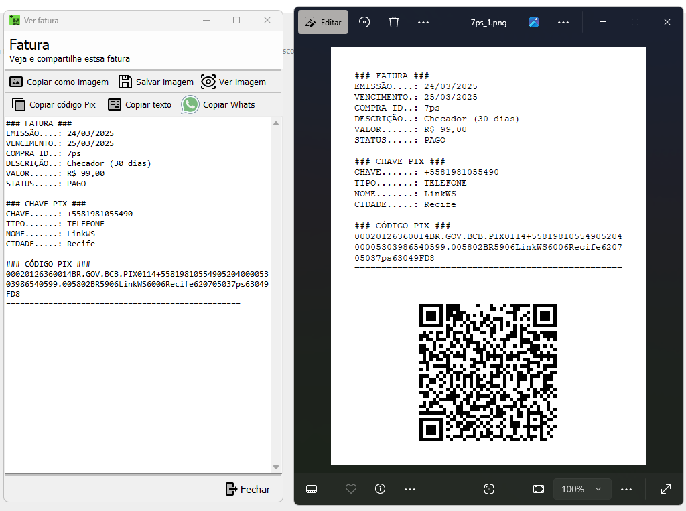The width and height of the screenshot is (686, 511).
Task: Open the 100% zoom dropdown
Action: 581,489
